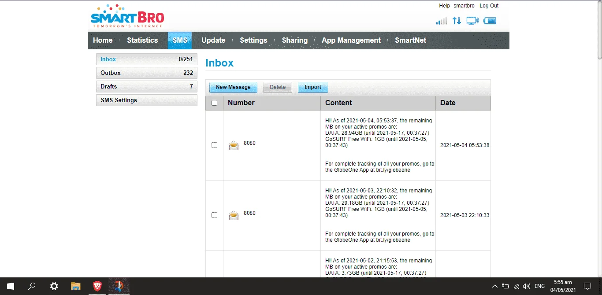Open Outbox folder in sidebar
This screenshot has width=602, height=295.
pos(147,73)
